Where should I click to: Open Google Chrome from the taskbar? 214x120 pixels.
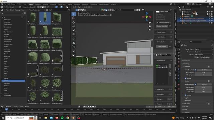(x=68, y=118)
